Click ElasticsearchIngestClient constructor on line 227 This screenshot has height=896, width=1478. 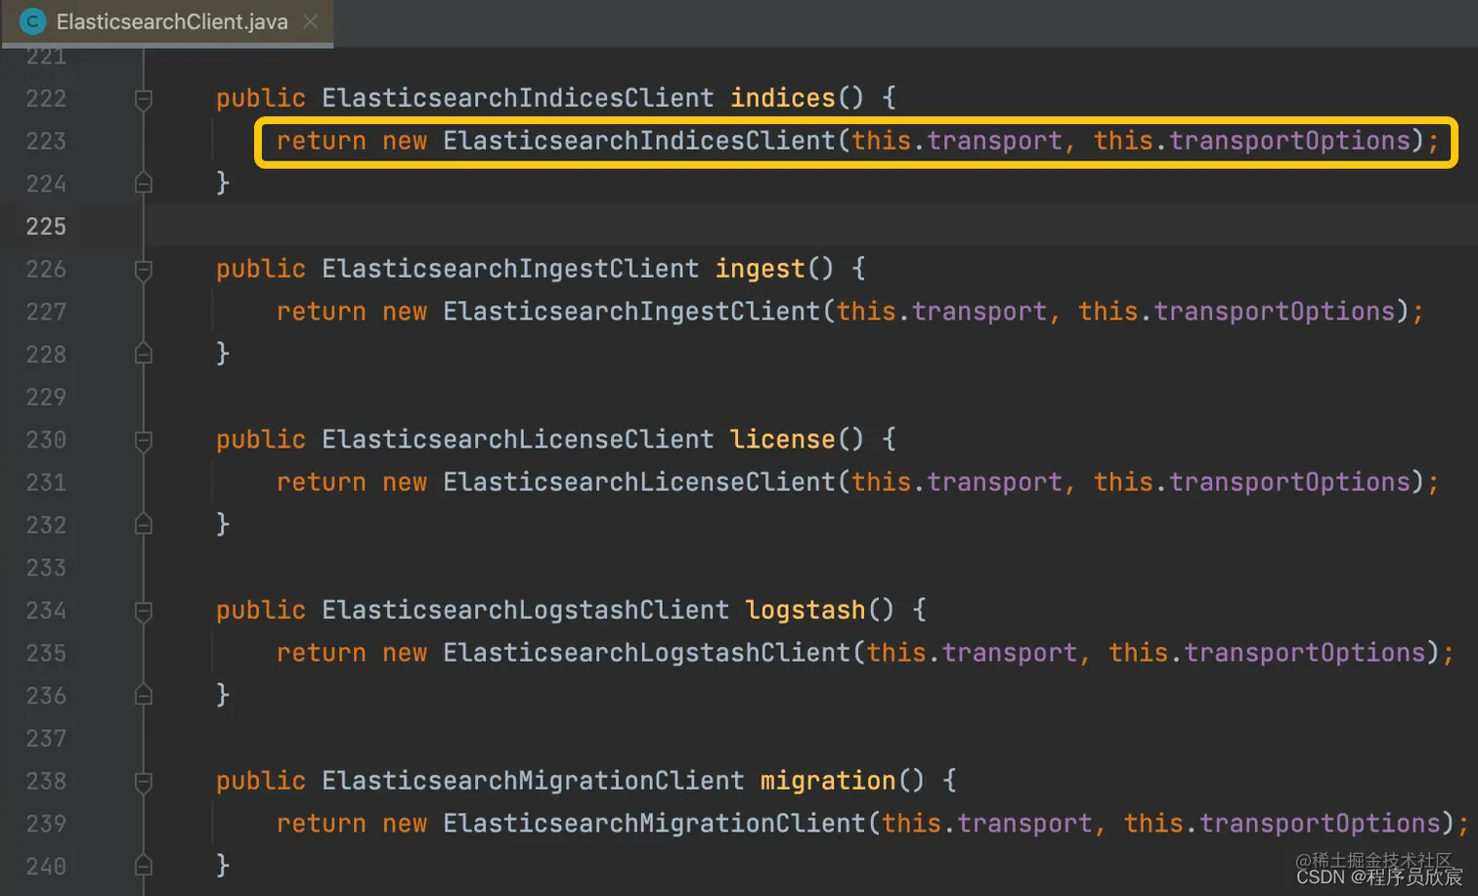tap(631, 312)
